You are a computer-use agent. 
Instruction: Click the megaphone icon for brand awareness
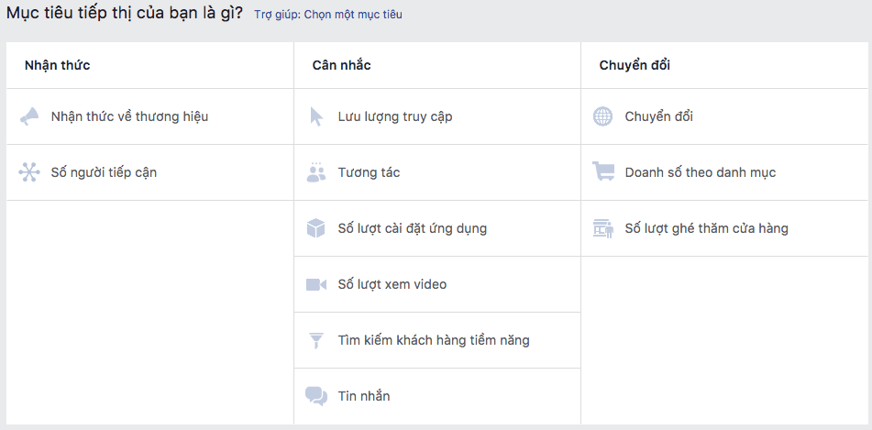pos(29,116)
